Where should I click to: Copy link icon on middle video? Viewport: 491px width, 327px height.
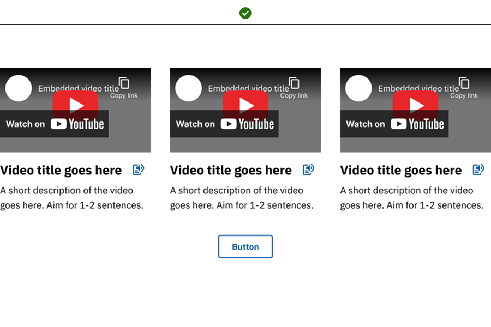[x=294, y=83]
